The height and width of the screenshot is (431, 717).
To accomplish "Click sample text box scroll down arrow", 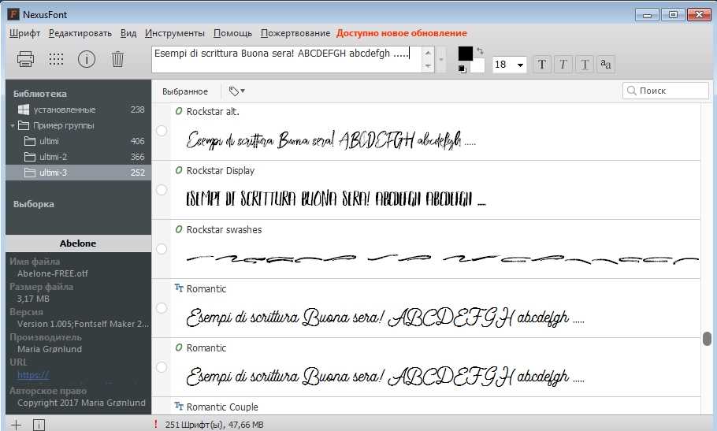I will pos(428,66).
